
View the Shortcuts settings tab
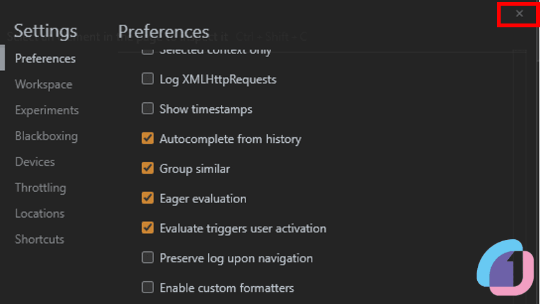coord(39,239)
